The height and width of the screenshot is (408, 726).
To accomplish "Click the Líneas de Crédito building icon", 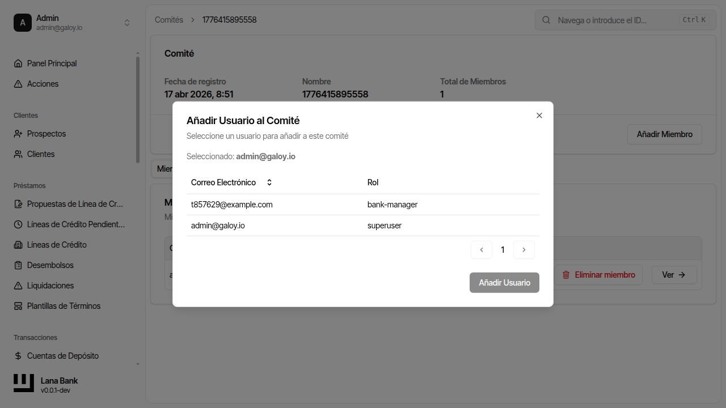I will click(x=18, y=245).
